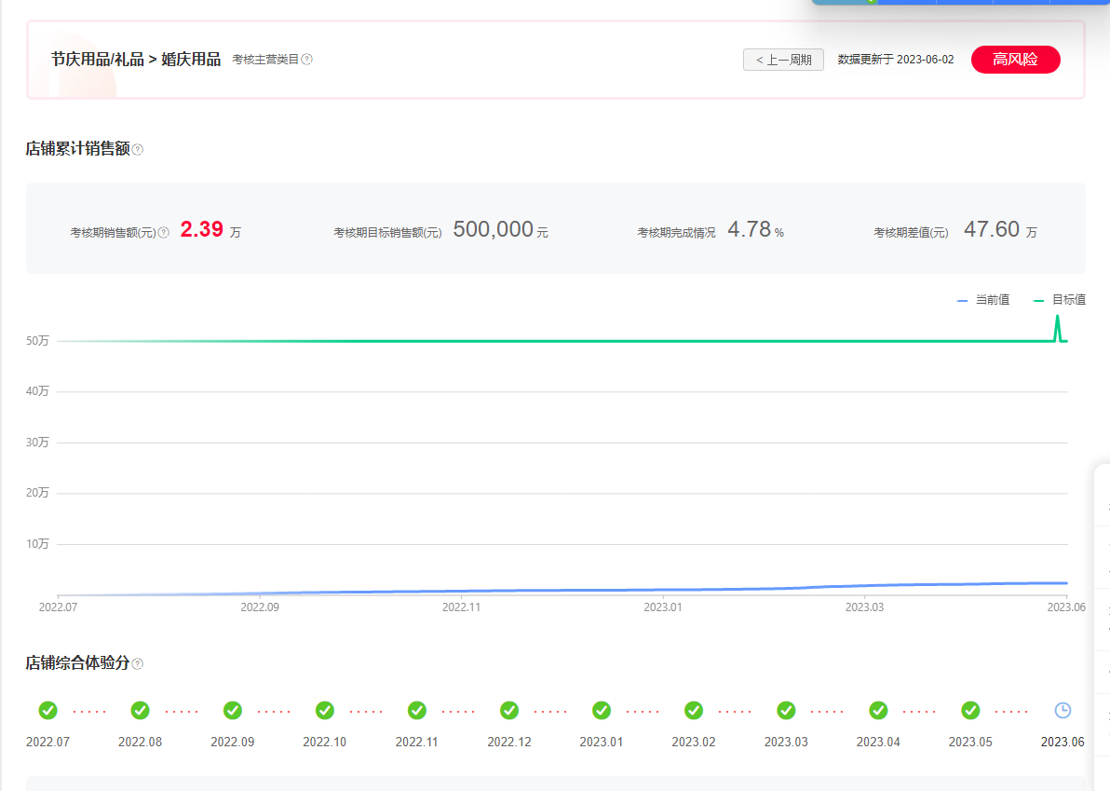Click chart x-axis label 2022.09
Viewport: 1110px width, 791px height.
[260, 607]
